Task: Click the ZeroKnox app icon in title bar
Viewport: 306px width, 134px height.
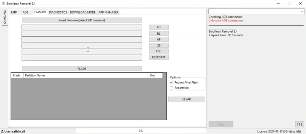Action: click(x=3, y=4)
